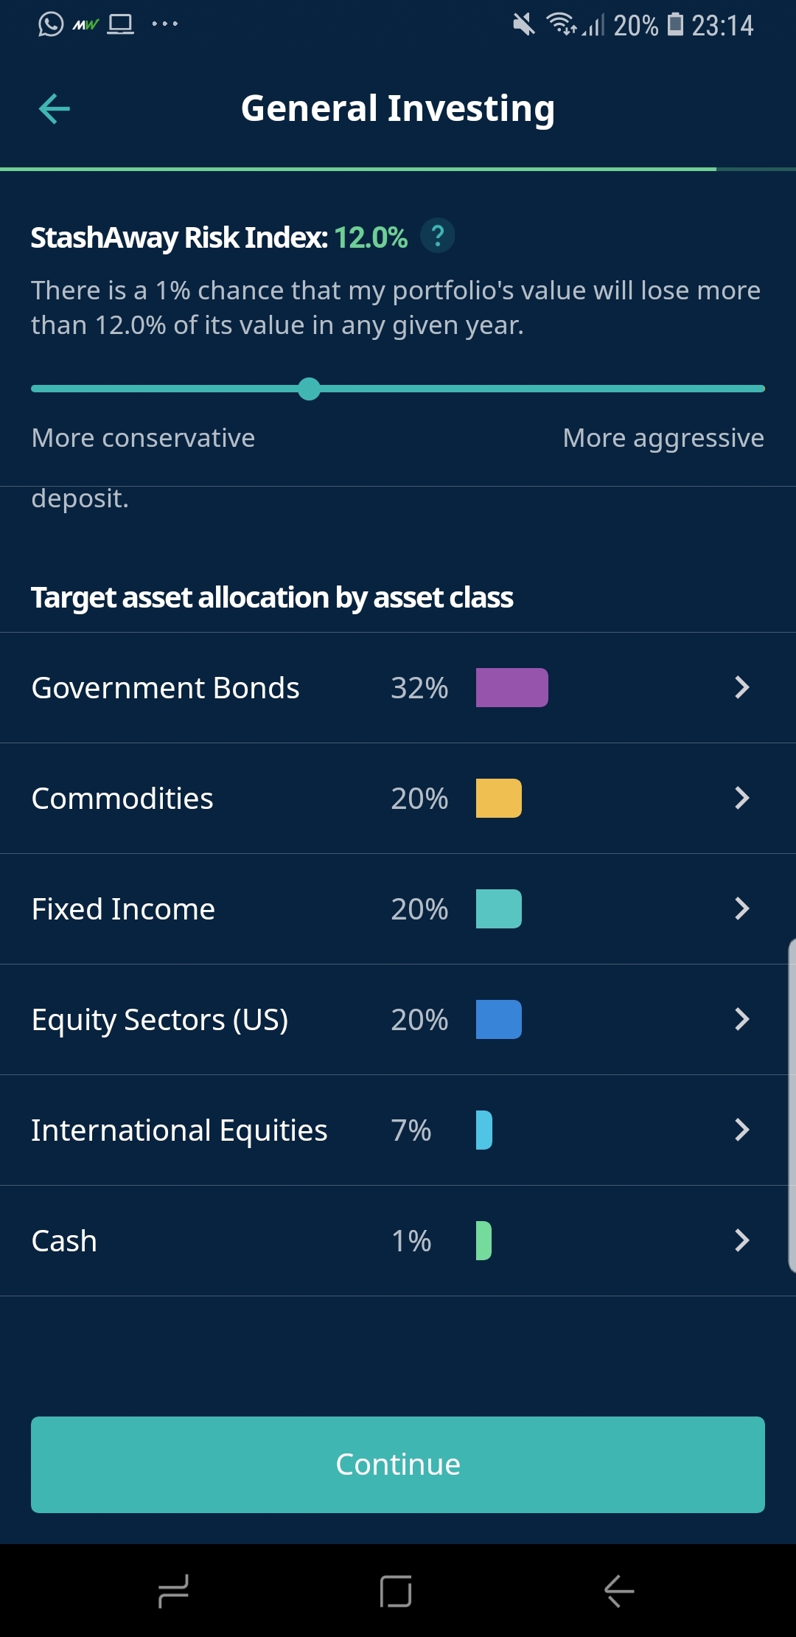Viewport: 796px width, 1637px height.
Task: Tap the Android recent apps icon
Action: pyautogui.click(x=174, y=1591)
